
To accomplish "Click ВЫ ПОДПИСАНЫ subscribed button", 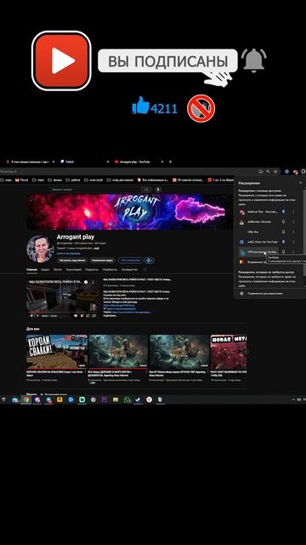I will (x=167, y=60).
